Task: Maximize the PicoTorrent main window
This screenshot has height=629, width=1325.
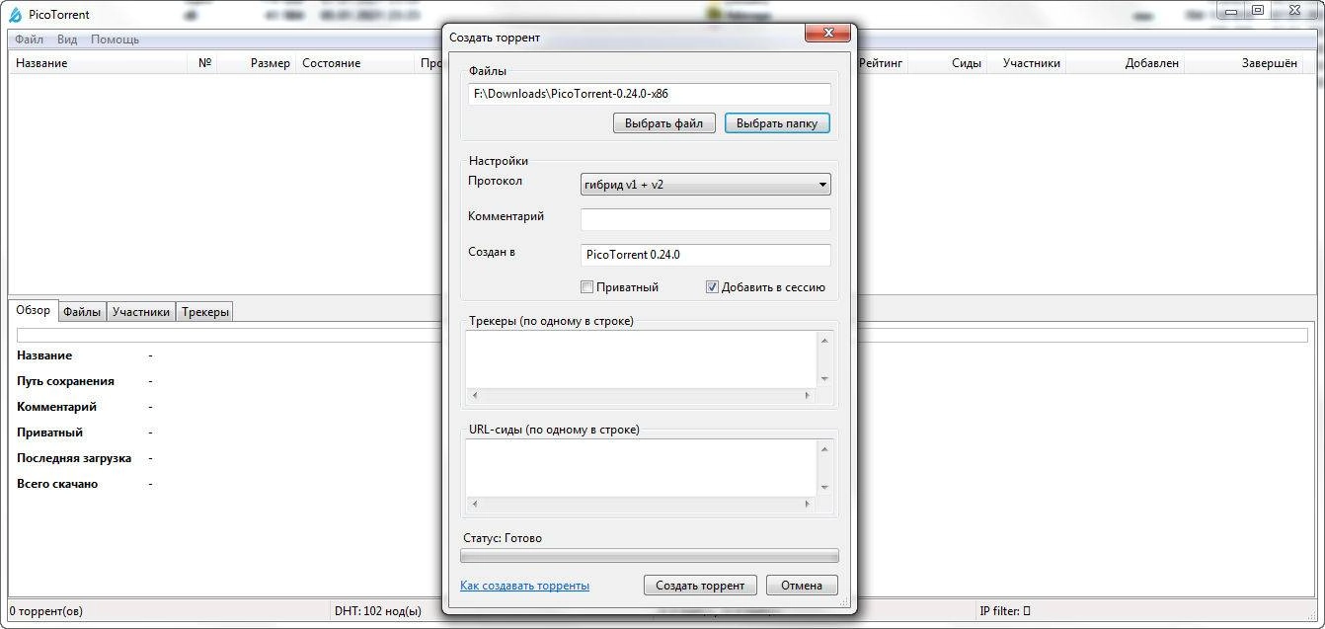Action: click(1258, 11)
